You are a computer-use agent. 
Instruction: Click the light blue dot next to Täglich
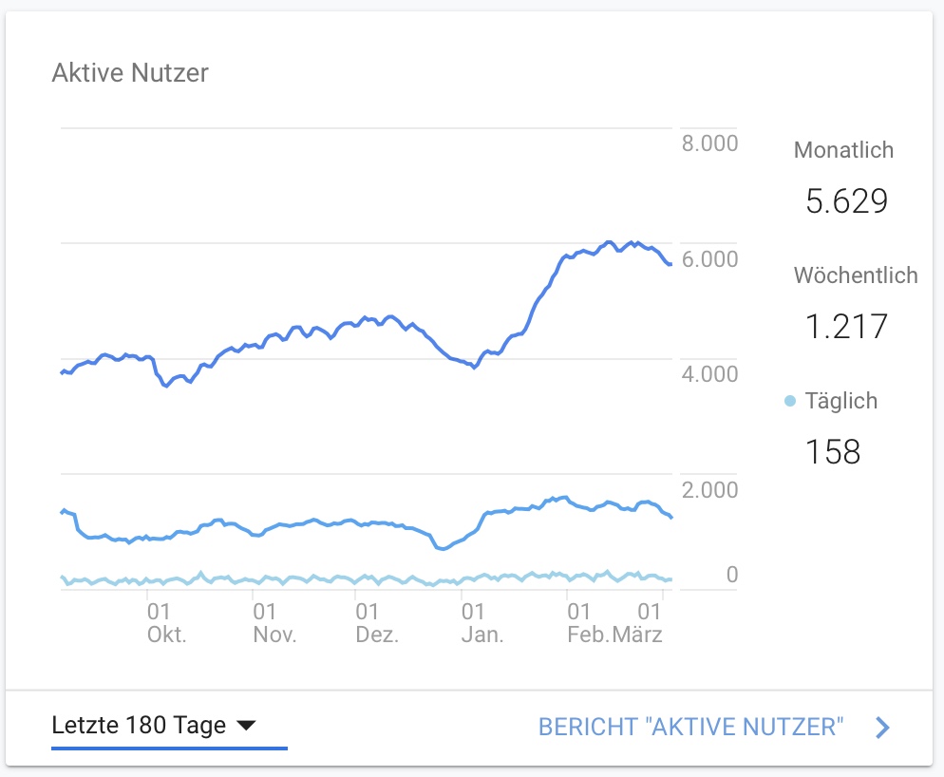click(790, 402)
